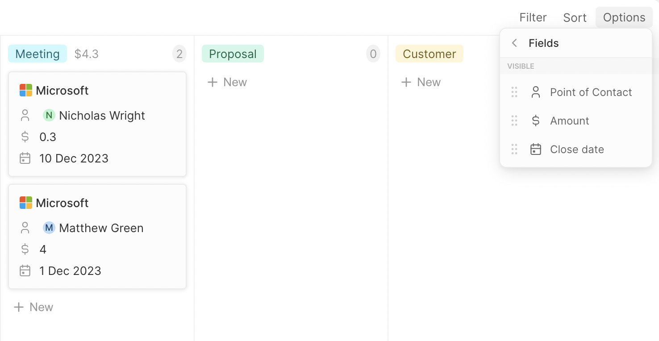Click the drag handle for Amount field
The height and width of the screenshot is (341, 659).
click(x=514, y=121)
